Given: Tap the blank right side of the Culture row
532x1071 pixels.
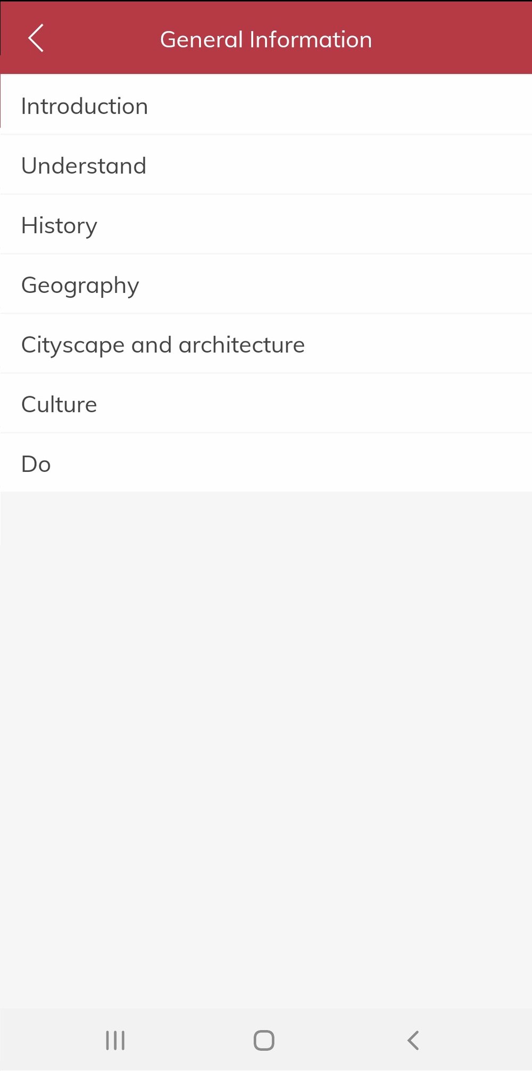Looking at the screenshot, I should coord(399,404).
